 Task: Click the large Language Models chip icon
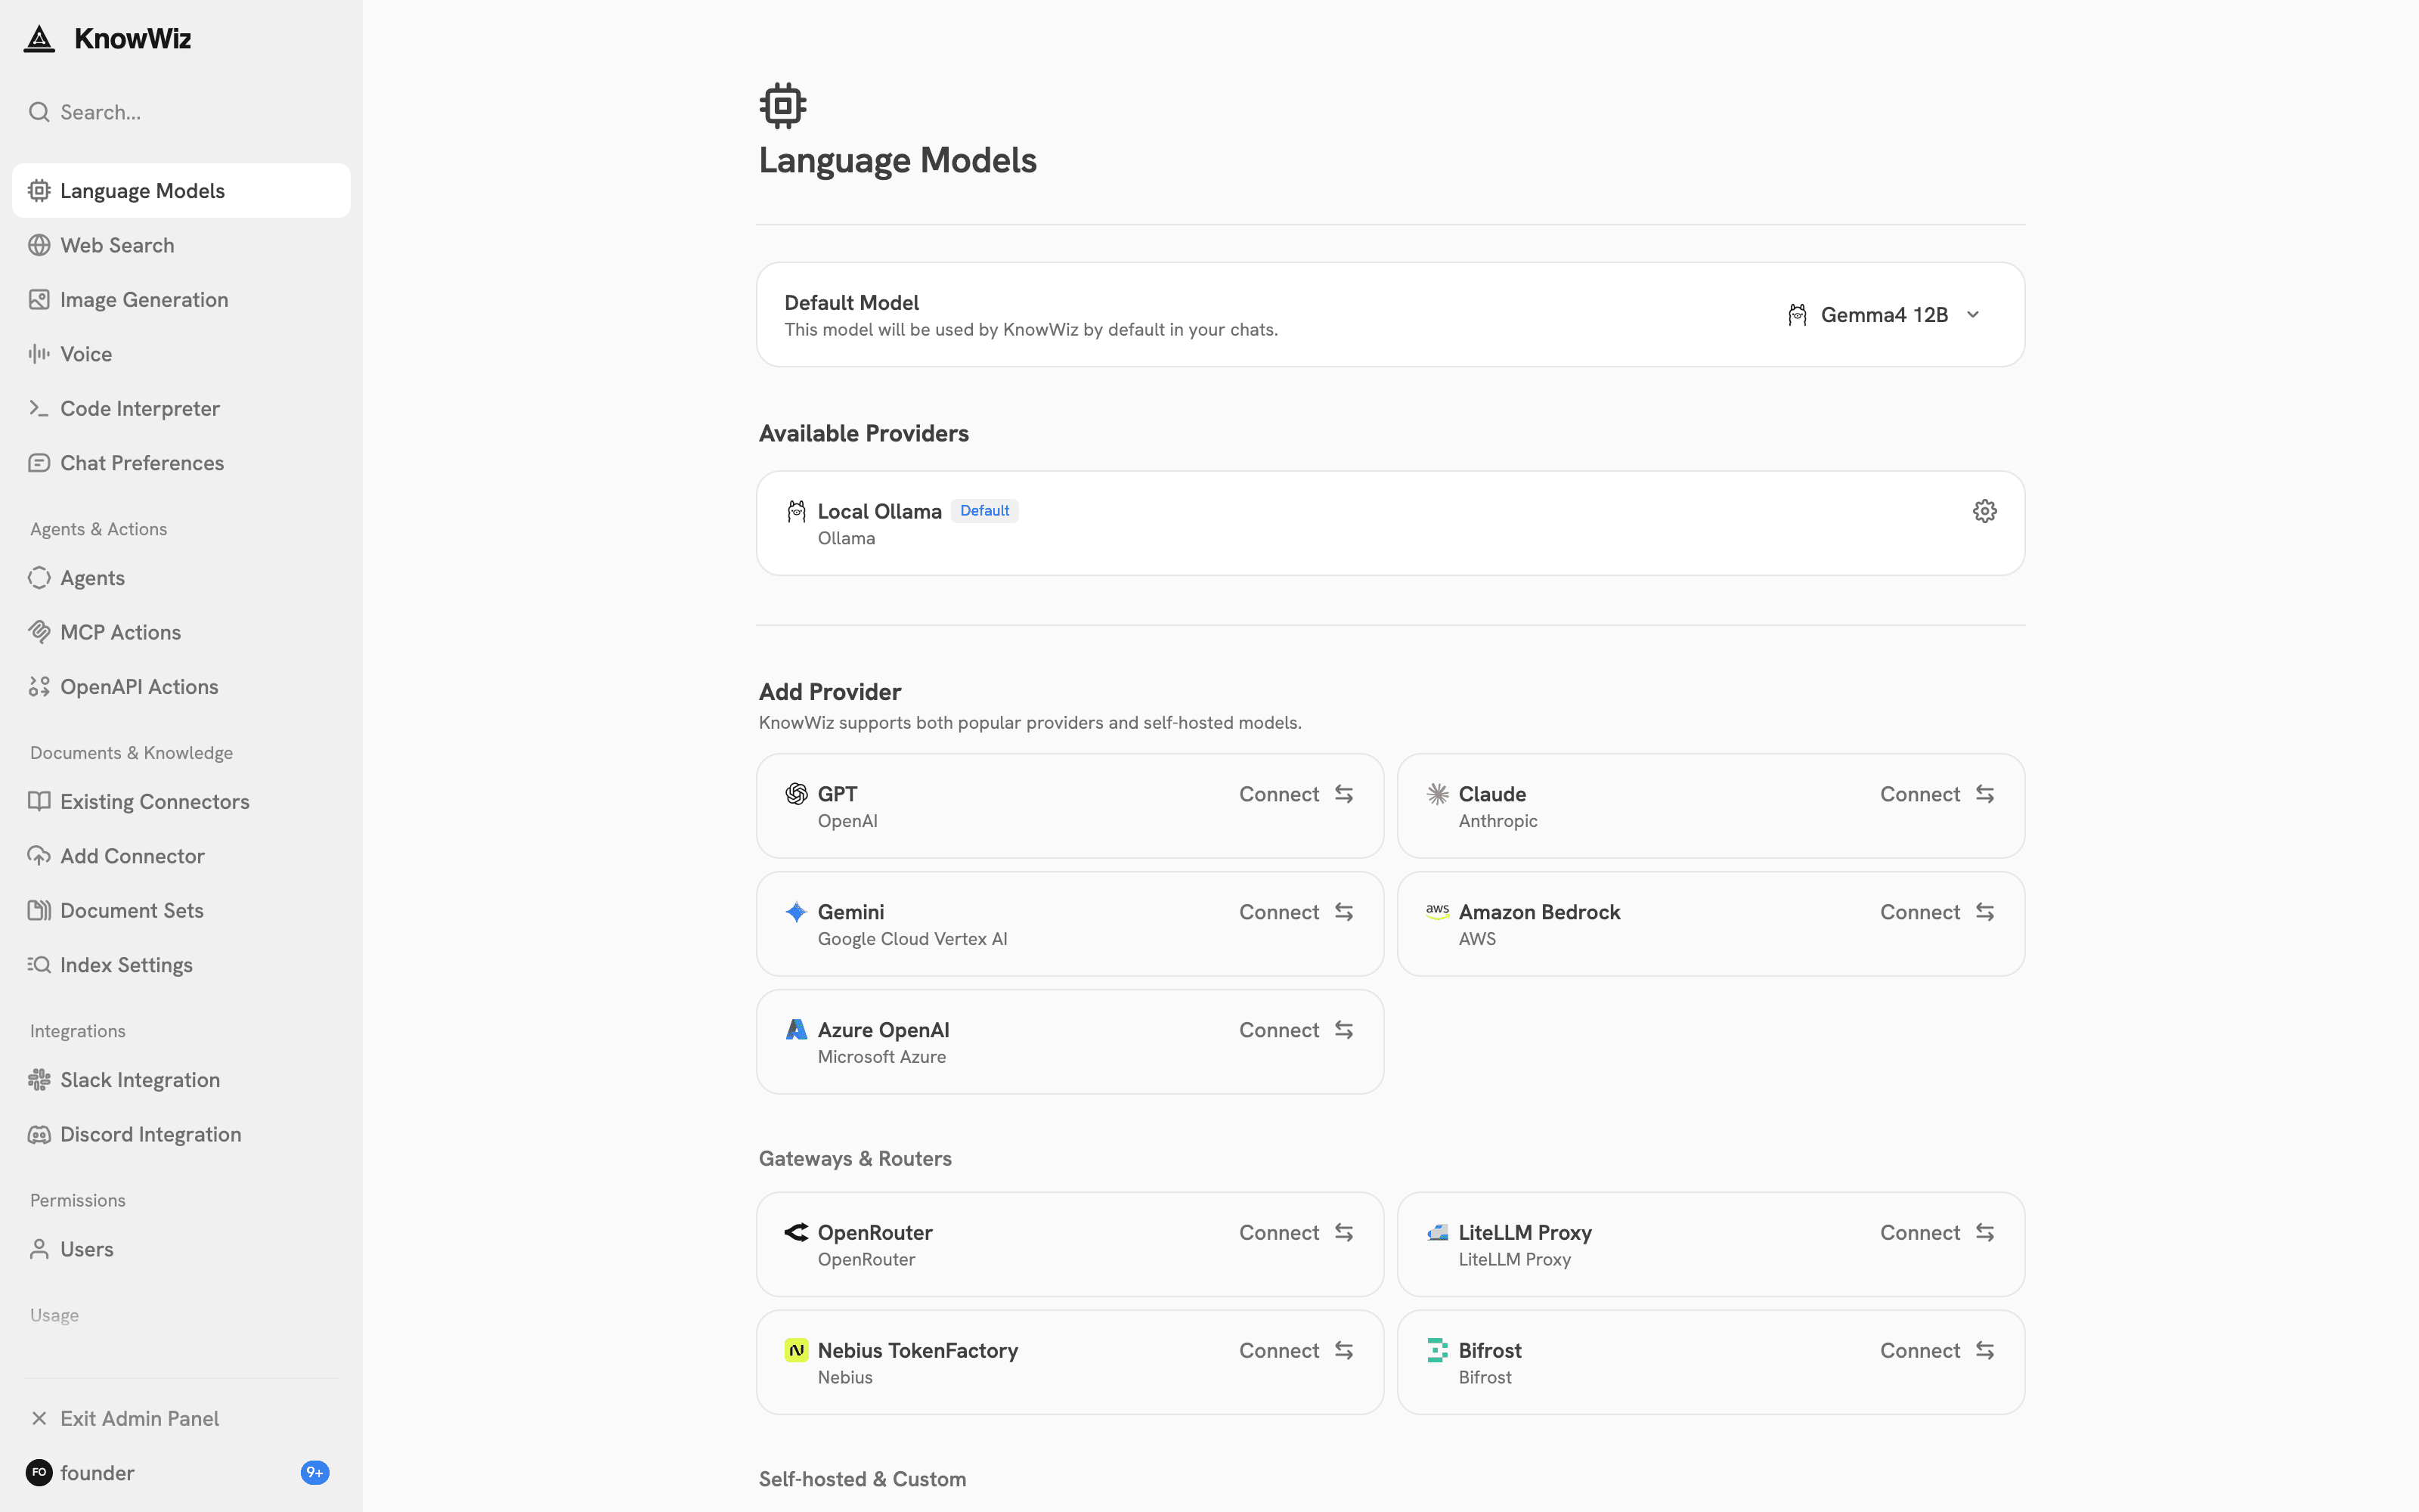tap(782, 105)
